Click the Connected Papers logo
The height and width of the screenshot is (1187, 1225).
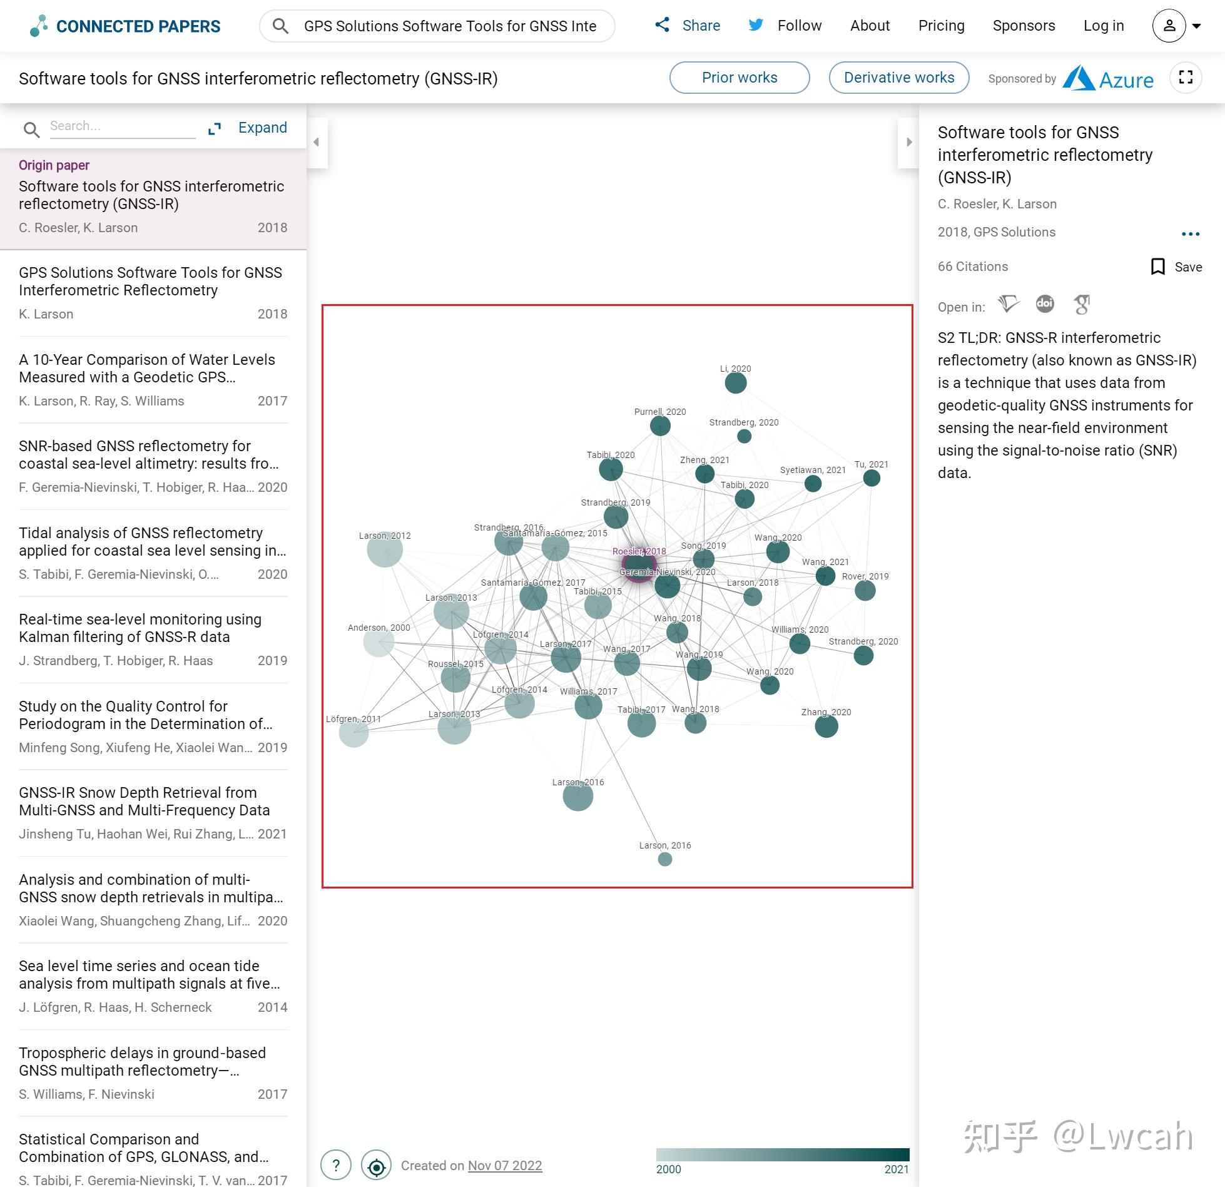click(x=125, y=26)
